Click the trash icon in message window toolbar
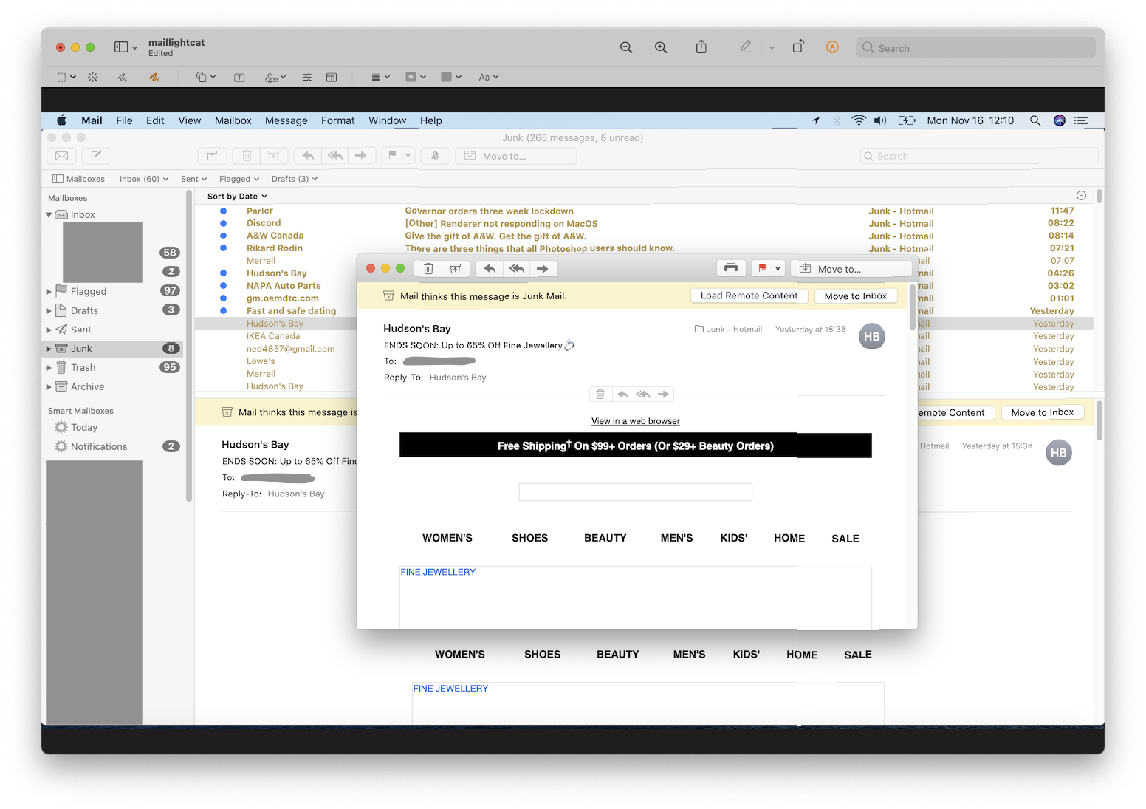Viewport: 1146px width, 809px height. pyautogui.click(x=428, y=269)
